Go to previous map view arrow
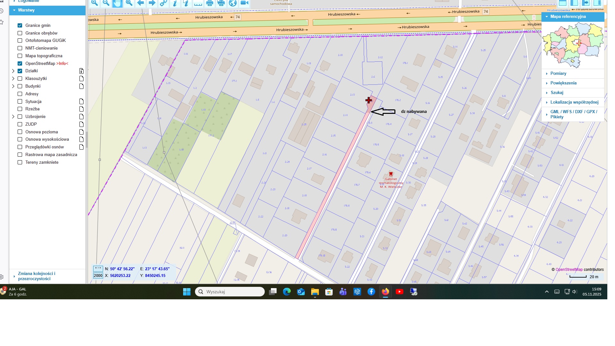615x346 pixels. (x=141, y=3)
